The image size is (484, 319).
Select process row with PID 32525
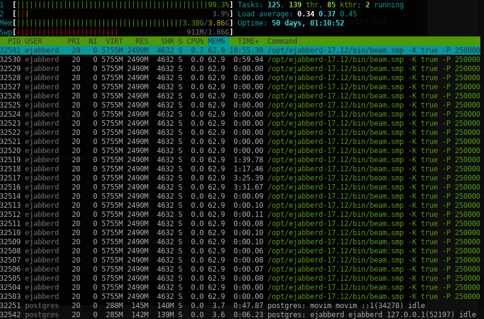(240, 105)
